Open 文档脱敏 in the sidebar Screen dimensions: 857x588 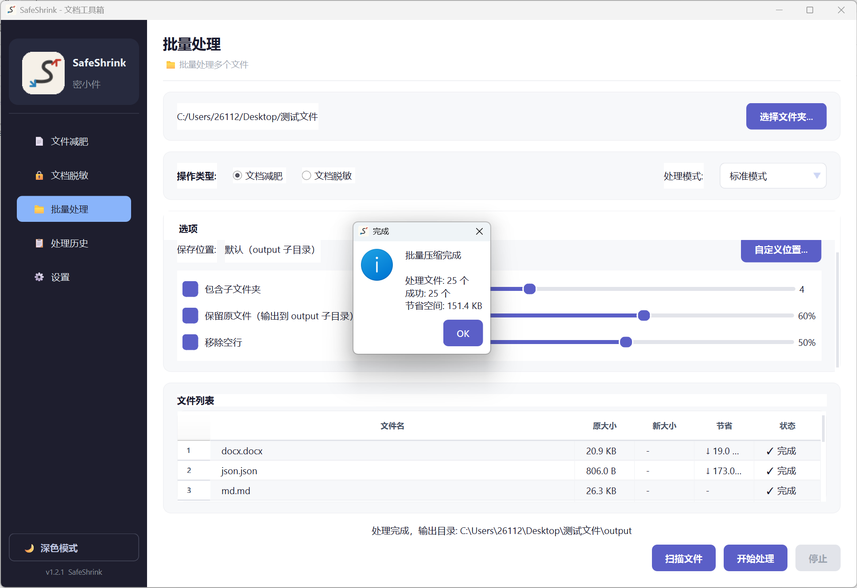[74, 175]
